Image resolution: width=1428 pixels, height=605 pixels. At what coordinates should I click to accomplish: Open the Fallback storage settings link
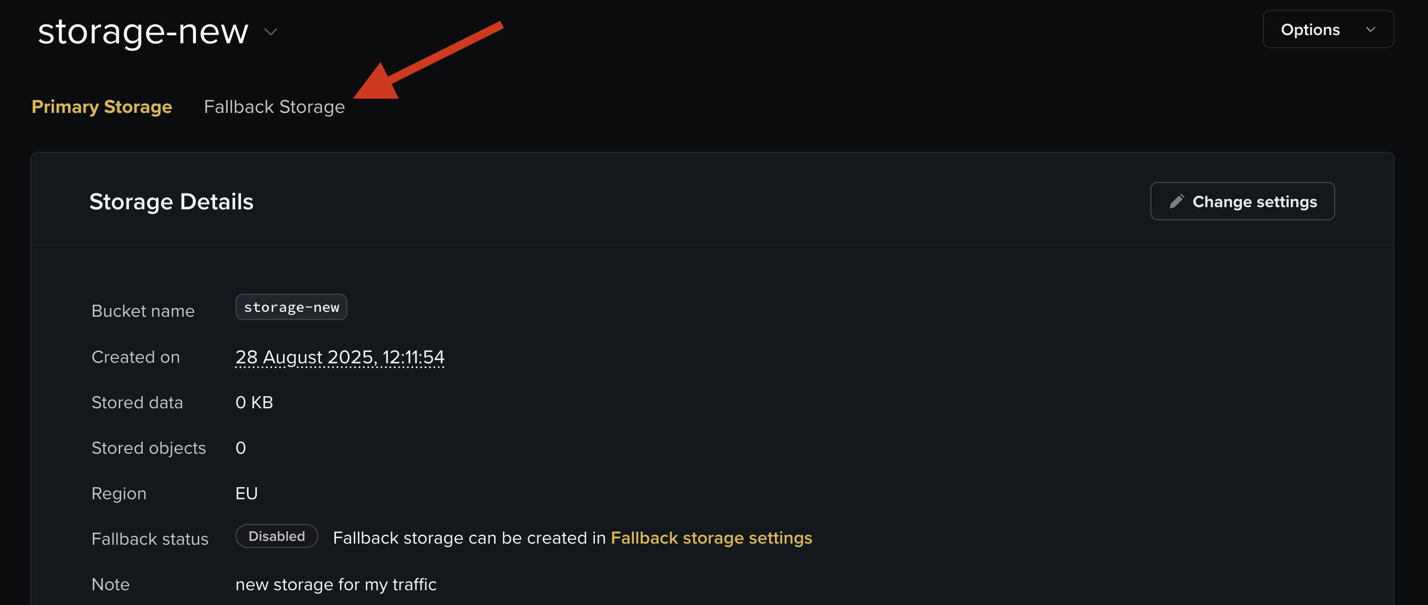(711, 538)
